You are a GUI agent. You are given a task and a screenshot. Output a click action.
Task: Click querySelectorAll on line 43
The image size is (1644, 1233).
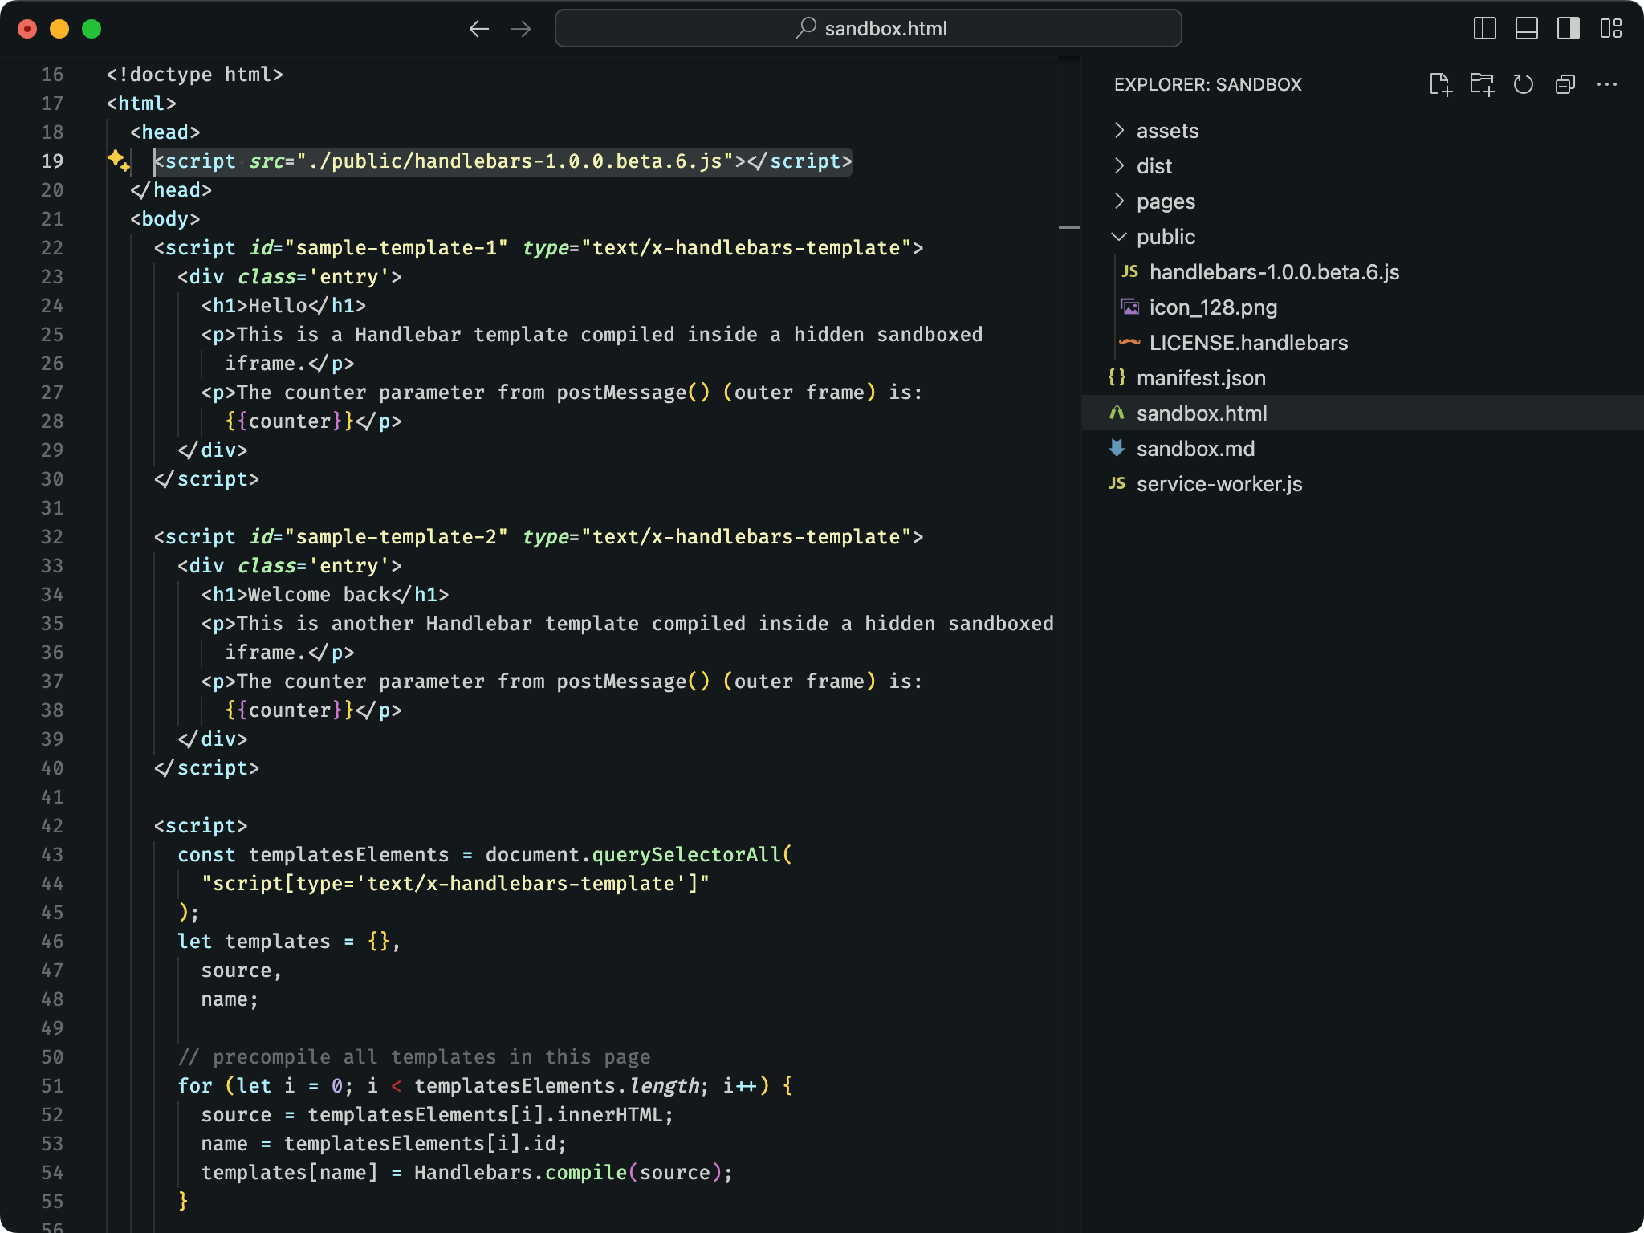pyautogui.click(x=686, y=855)
